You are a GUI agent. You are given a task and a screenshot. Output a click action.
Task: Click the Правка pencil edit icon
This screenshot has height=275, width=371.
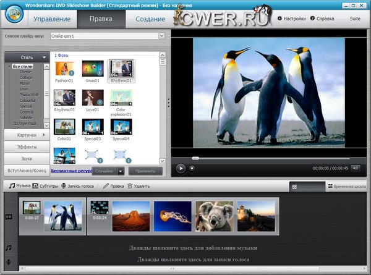coord(106,186)
